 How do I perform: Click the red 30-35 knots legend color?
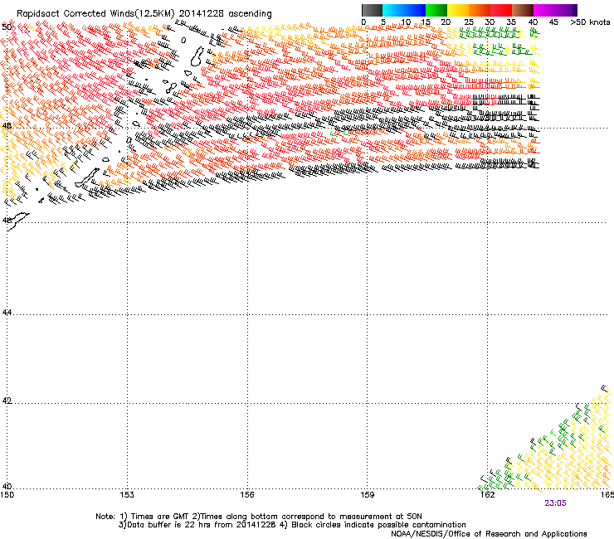(x=501, y=10)
